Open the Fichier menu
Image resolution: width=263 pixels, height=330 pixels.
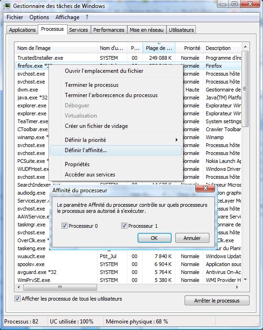[x=15, y=17]
